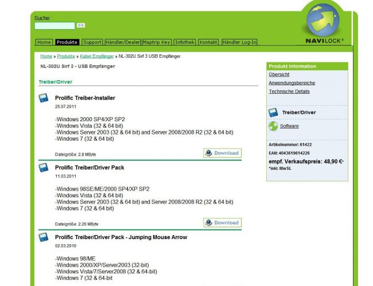This screenshot has height=286, width=373.
Task: Click the floppy icon beside Jumping Mouse Arrow pack
Action: [x=44, y=237]
